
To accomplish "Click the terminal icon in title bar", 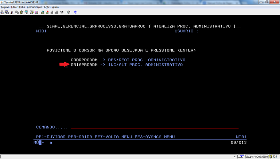I will tap(2, 2).
